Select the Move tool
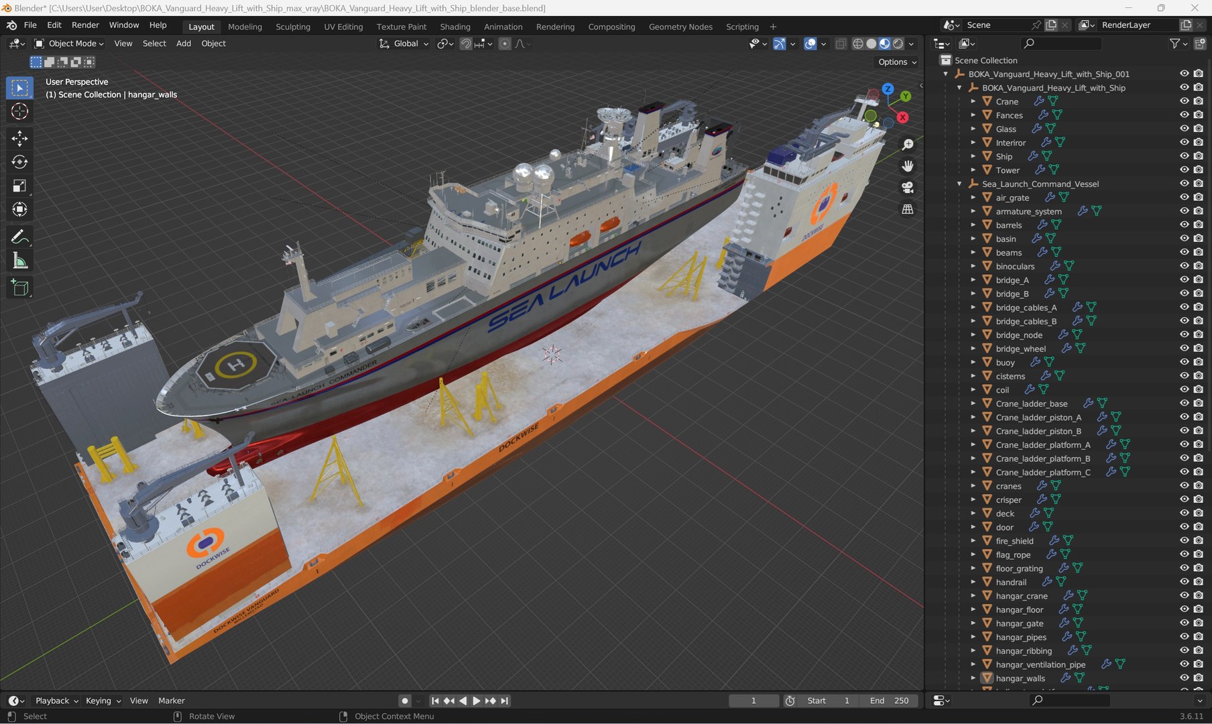 [19, 138]
